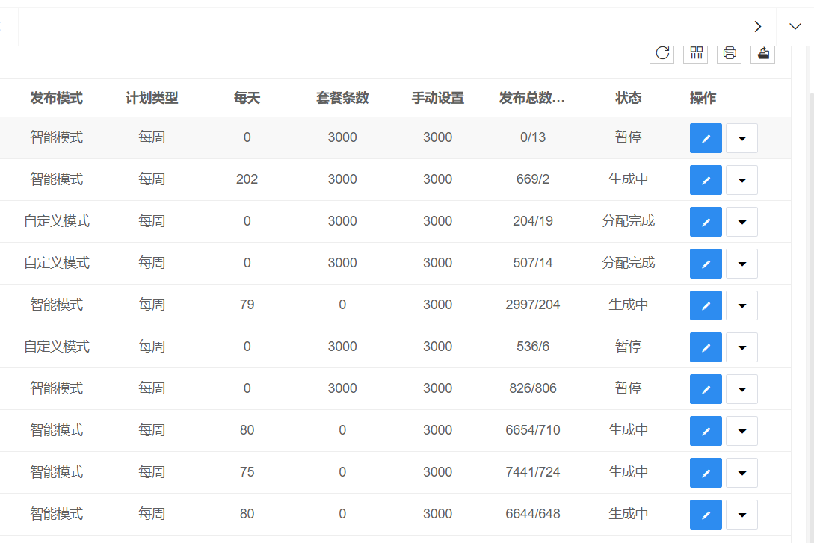Click the refresh table icon
The image size is (814, 543).
pyautogui.click(x=662, y=53)
